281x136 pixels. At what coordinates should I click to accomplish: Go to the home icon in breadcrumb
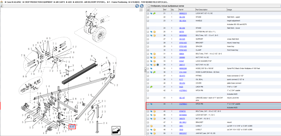[2, 2]
